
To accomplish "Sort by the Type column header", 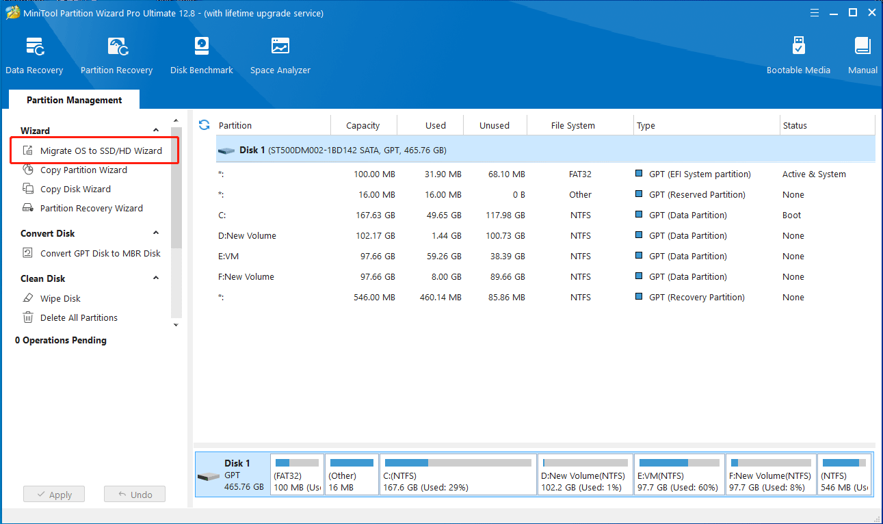I will click(x=707, y=125).
